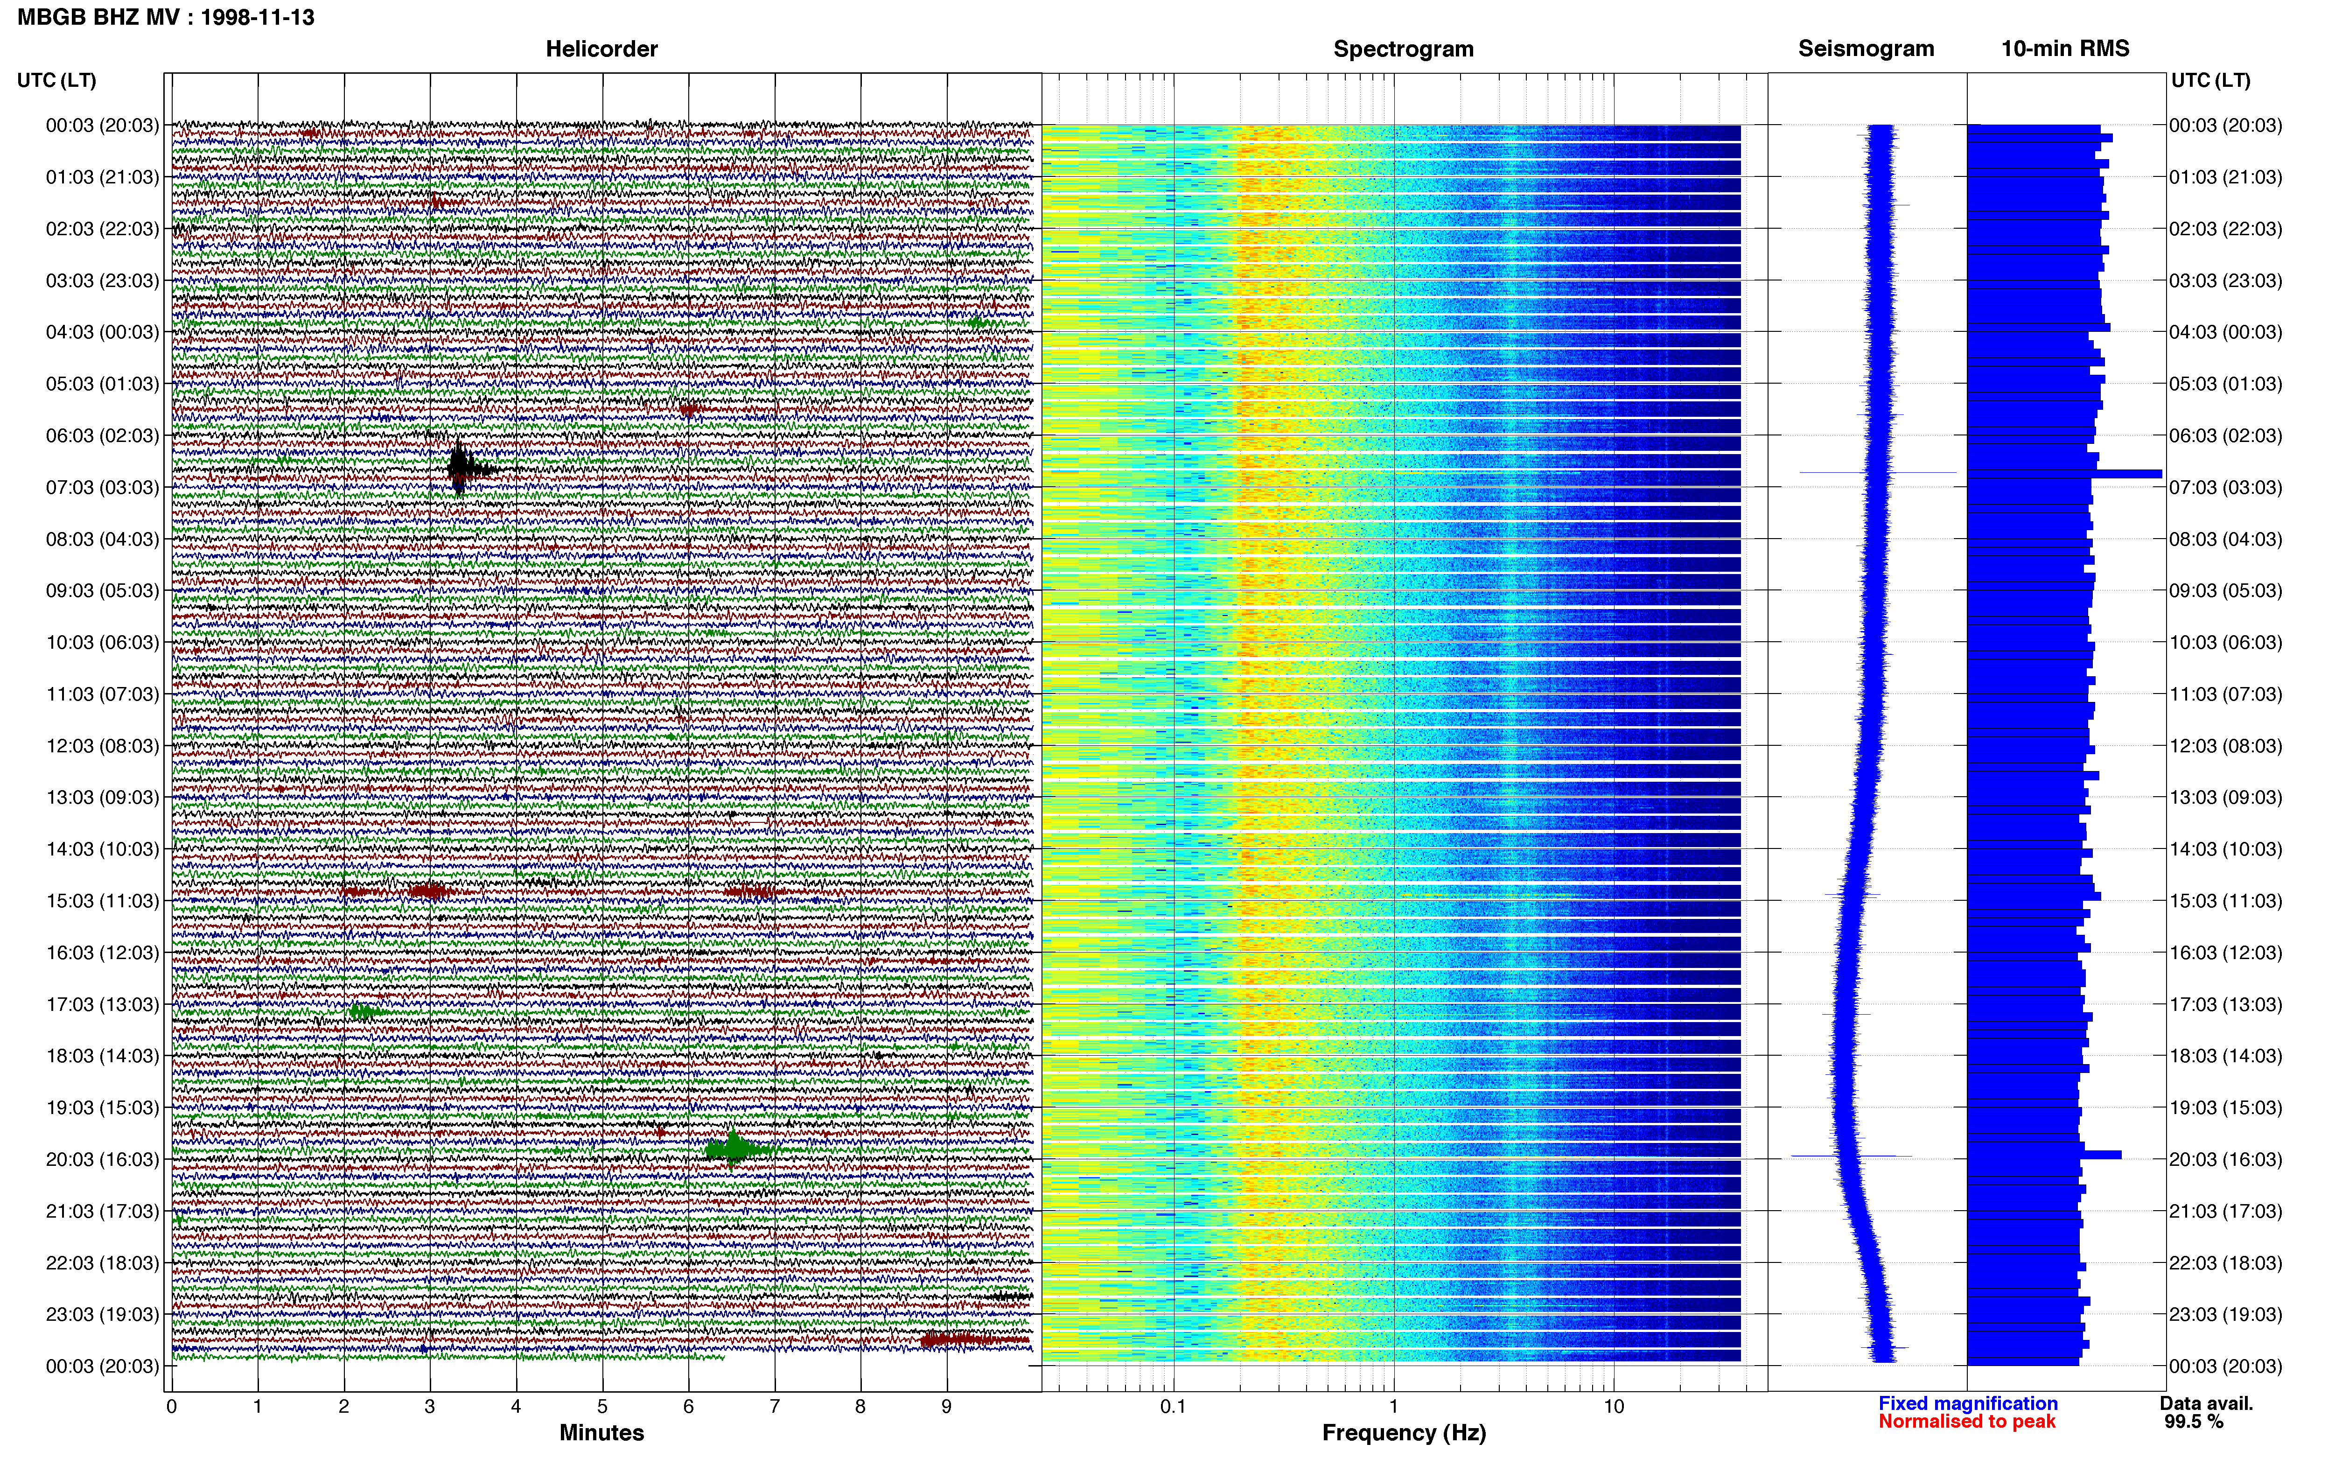Click left time label '00:03 (20:03)' at top

pos(103,125)
